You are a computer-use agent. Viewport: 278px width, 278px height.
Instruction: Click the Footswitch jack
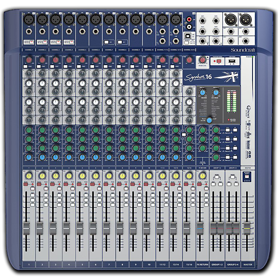coord(216,41)
